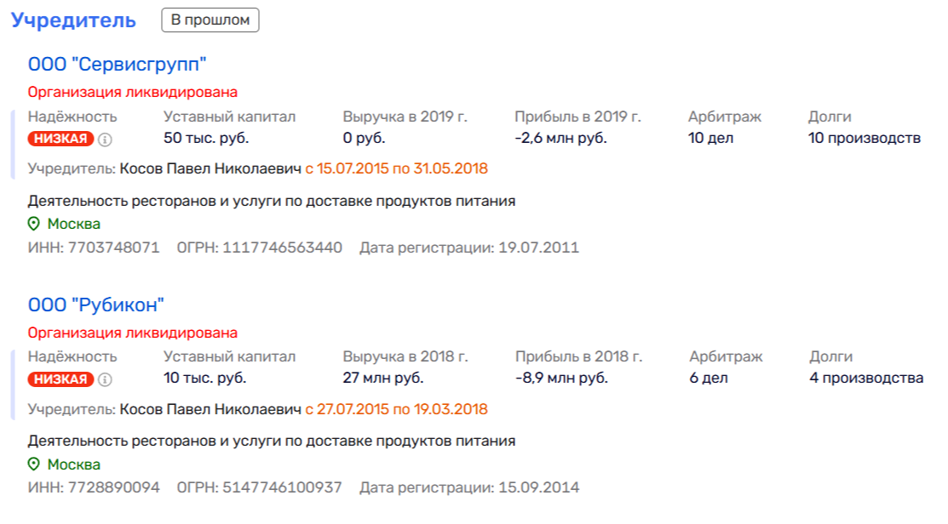View Рубикон debts «4 производства»
The width and height of the screenshot is (948, 524).
866,379
